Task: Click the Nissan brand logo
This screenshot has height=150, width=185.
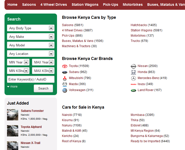Action: tap(133, 66)
